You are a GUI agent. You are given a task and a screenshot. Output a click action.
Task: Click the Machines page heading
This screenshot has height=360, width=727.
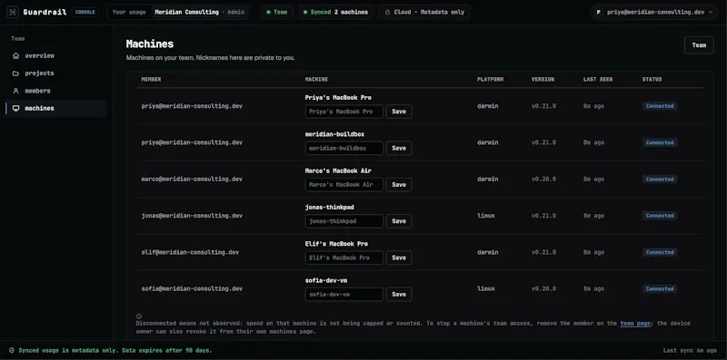150,44
